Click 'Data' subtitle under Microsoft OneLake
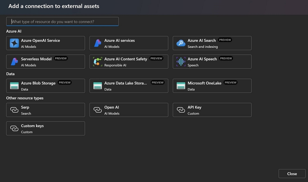Image resolution: width=308 pixels, height=182 pixels. [x=191, y=89]
